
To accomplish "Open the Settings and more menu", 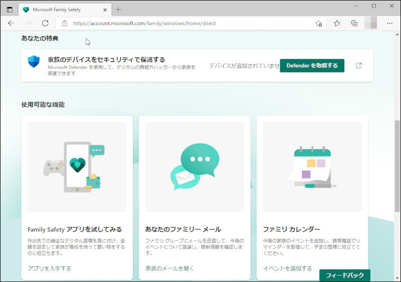I will (x=389, y=23).
